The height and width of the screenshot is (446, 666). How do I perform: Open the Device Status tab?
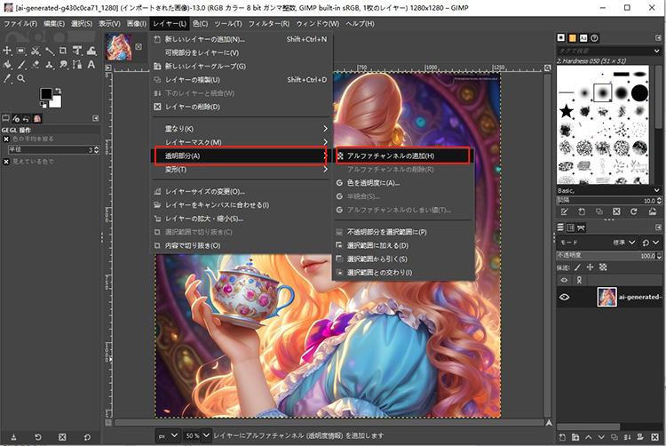click(16, 118)
